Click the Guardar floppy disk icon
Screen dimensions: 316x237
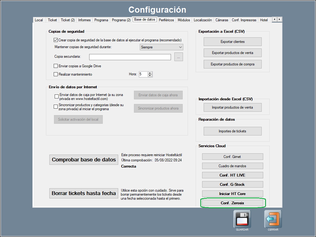point(242,219)
